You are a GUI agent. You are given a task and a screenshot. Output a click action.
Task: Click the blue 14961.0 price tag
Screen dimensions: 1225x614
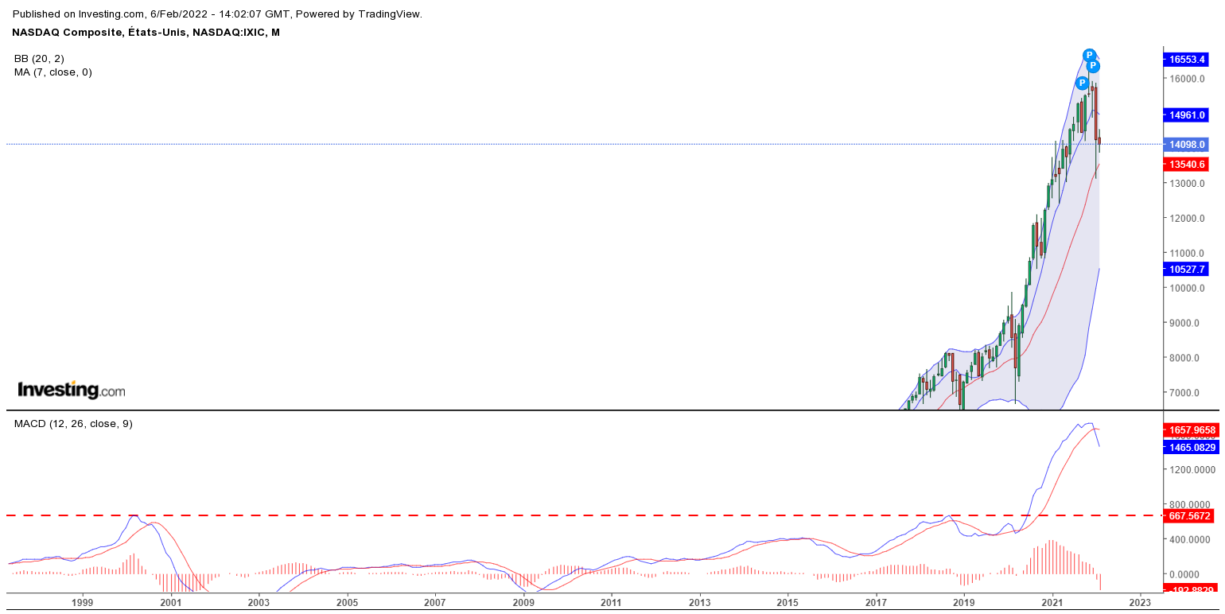(x=1187, y=115)
